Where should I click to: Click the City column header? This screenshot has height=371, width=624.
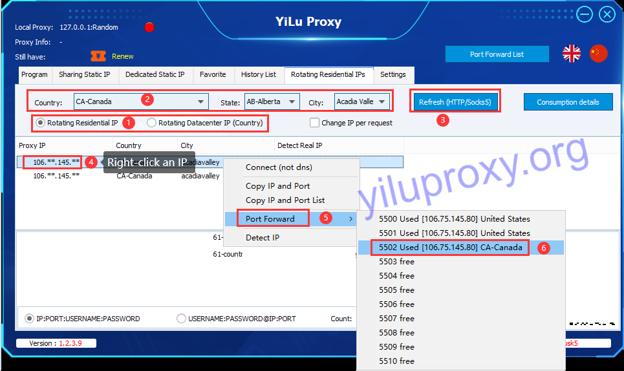point(226,145)
